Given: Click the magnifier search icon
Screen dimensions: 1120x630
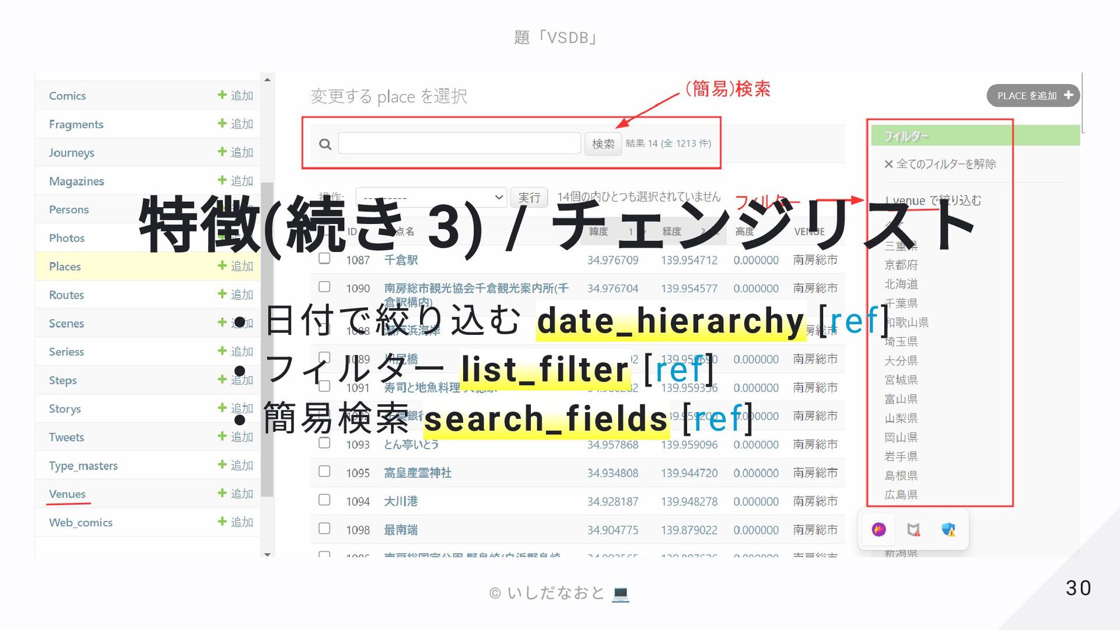Looking at the screenshot, I should (325, 144).
